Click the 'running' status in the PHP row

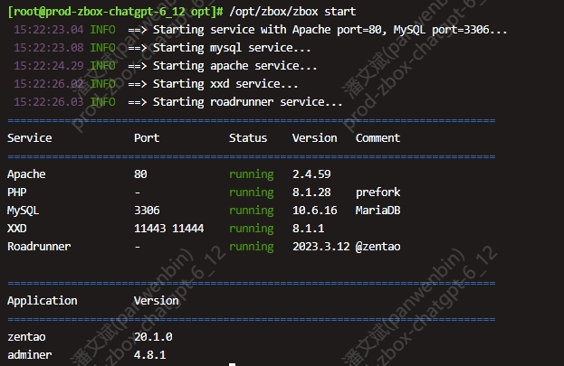[252, 192]
